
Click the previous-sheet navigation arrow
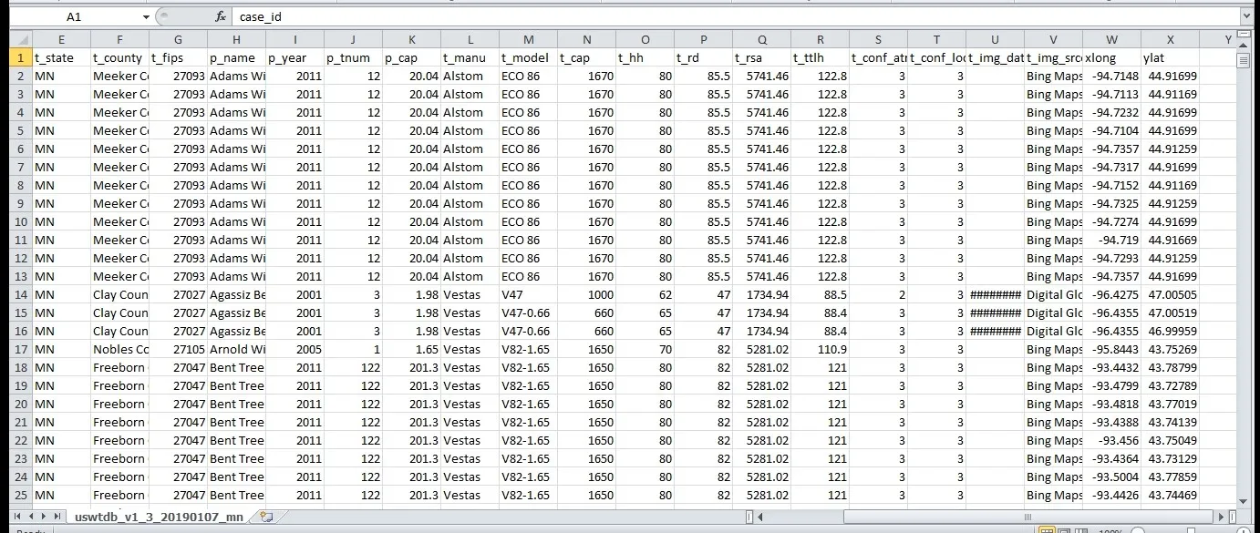tap(31, 516)
